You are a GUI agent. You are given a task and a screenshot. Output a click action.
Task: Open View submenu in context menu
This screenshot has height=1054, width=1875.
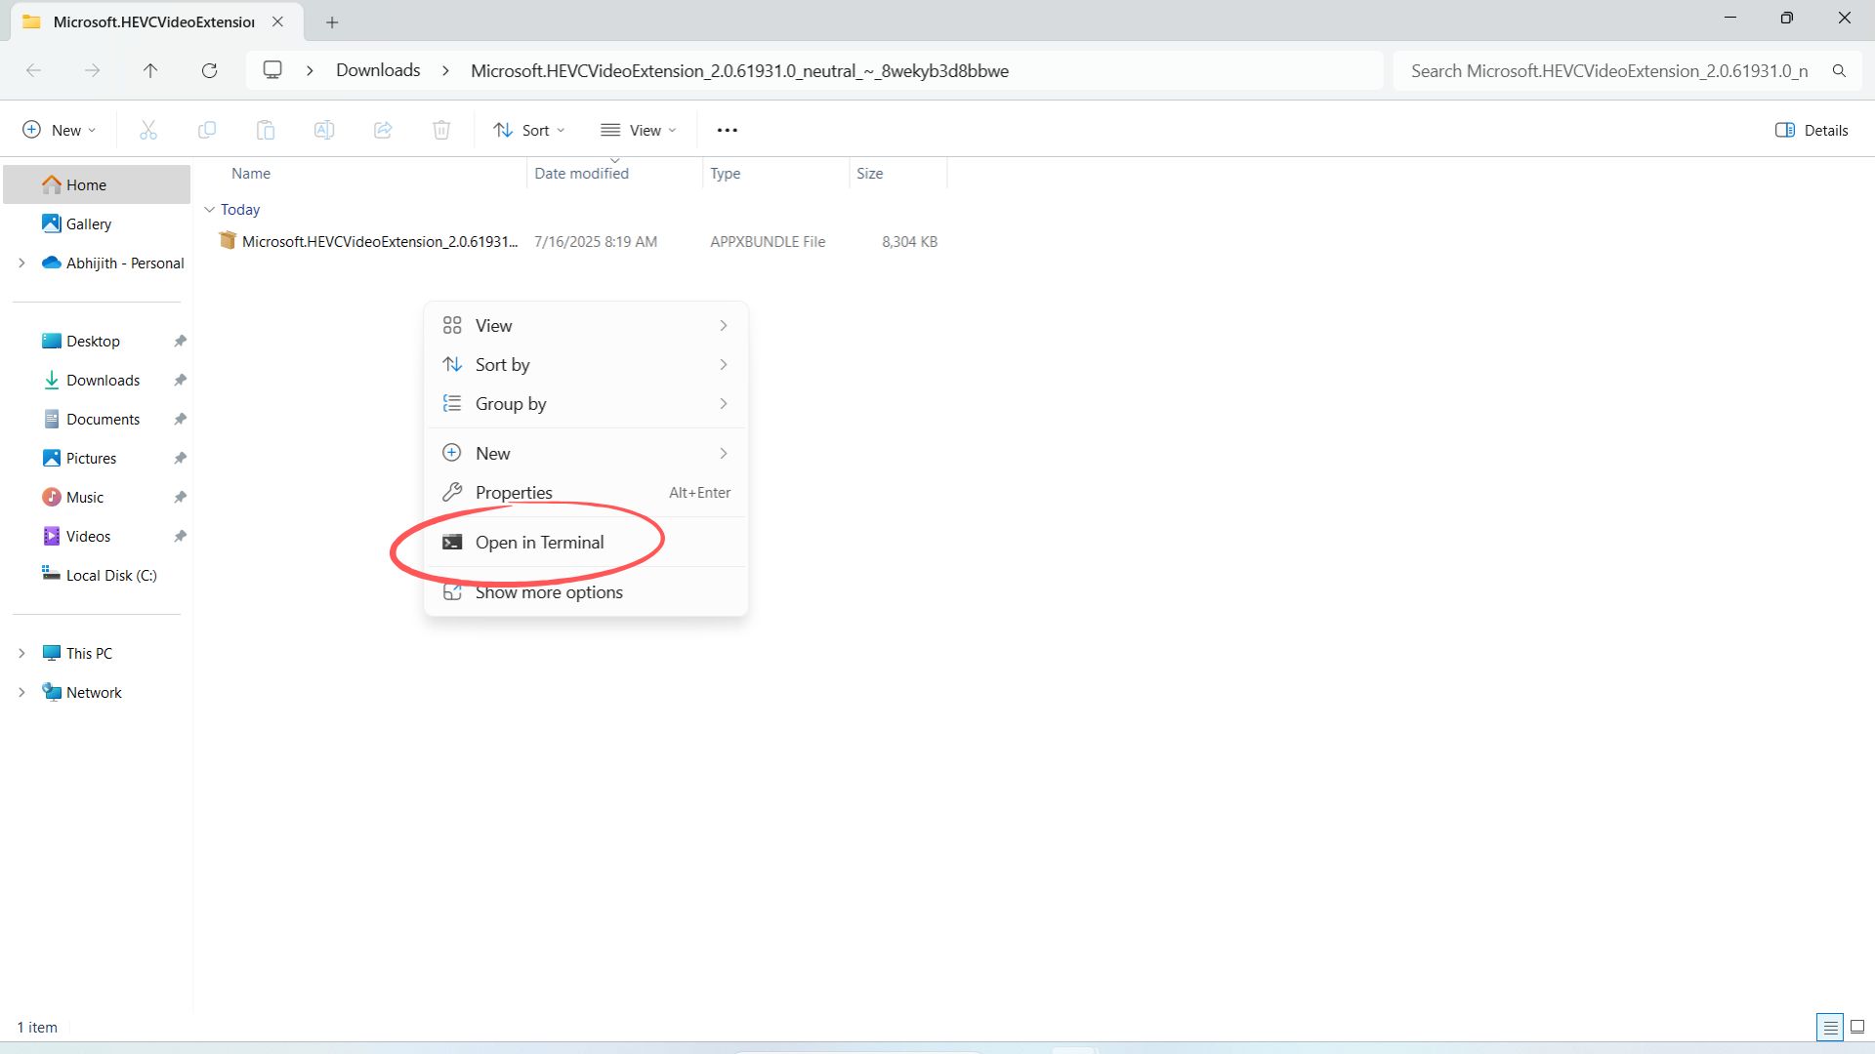point(586,325)
